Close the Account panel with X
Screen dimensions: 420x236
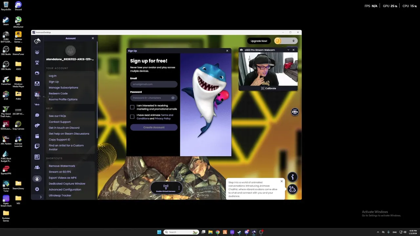[93, 38]
